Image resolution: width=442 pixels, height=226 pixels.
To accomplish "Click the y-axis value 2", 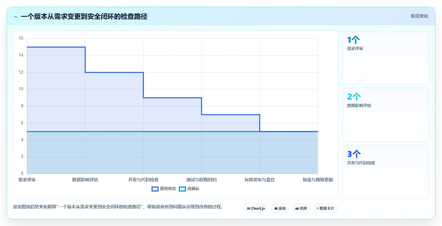I will click(22, 157).
